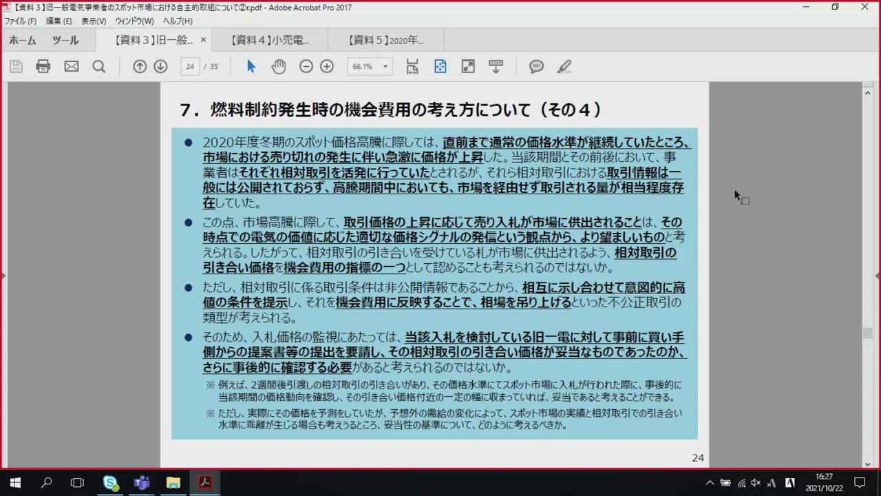Zoom out with minus circle
Image resolution: width=881 pixels, height=496 pixels.
tap(306, 67)
